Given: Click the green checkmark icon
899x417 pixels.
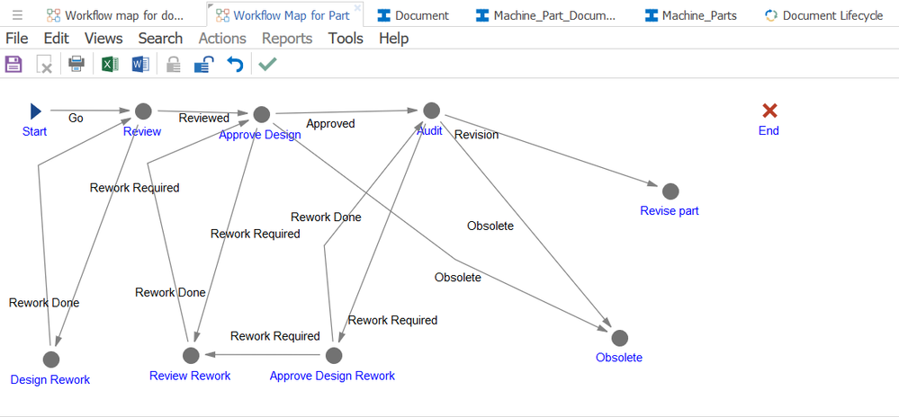Looking at the screenshot, I should click(266, 64).
